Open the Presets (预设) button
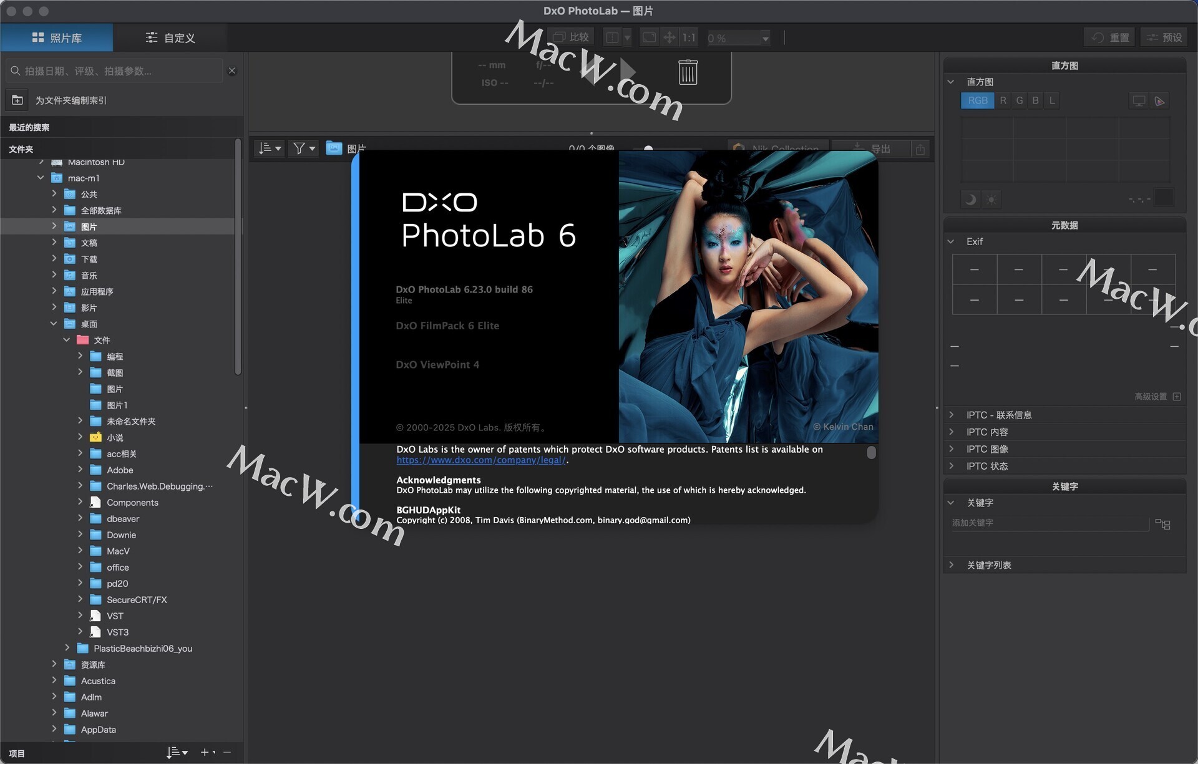The image size is (1198, 764). pyautogui.click(x=1164, y=37)
